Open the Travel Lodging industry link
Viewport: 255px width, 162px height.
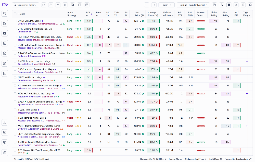click(25, 40)
